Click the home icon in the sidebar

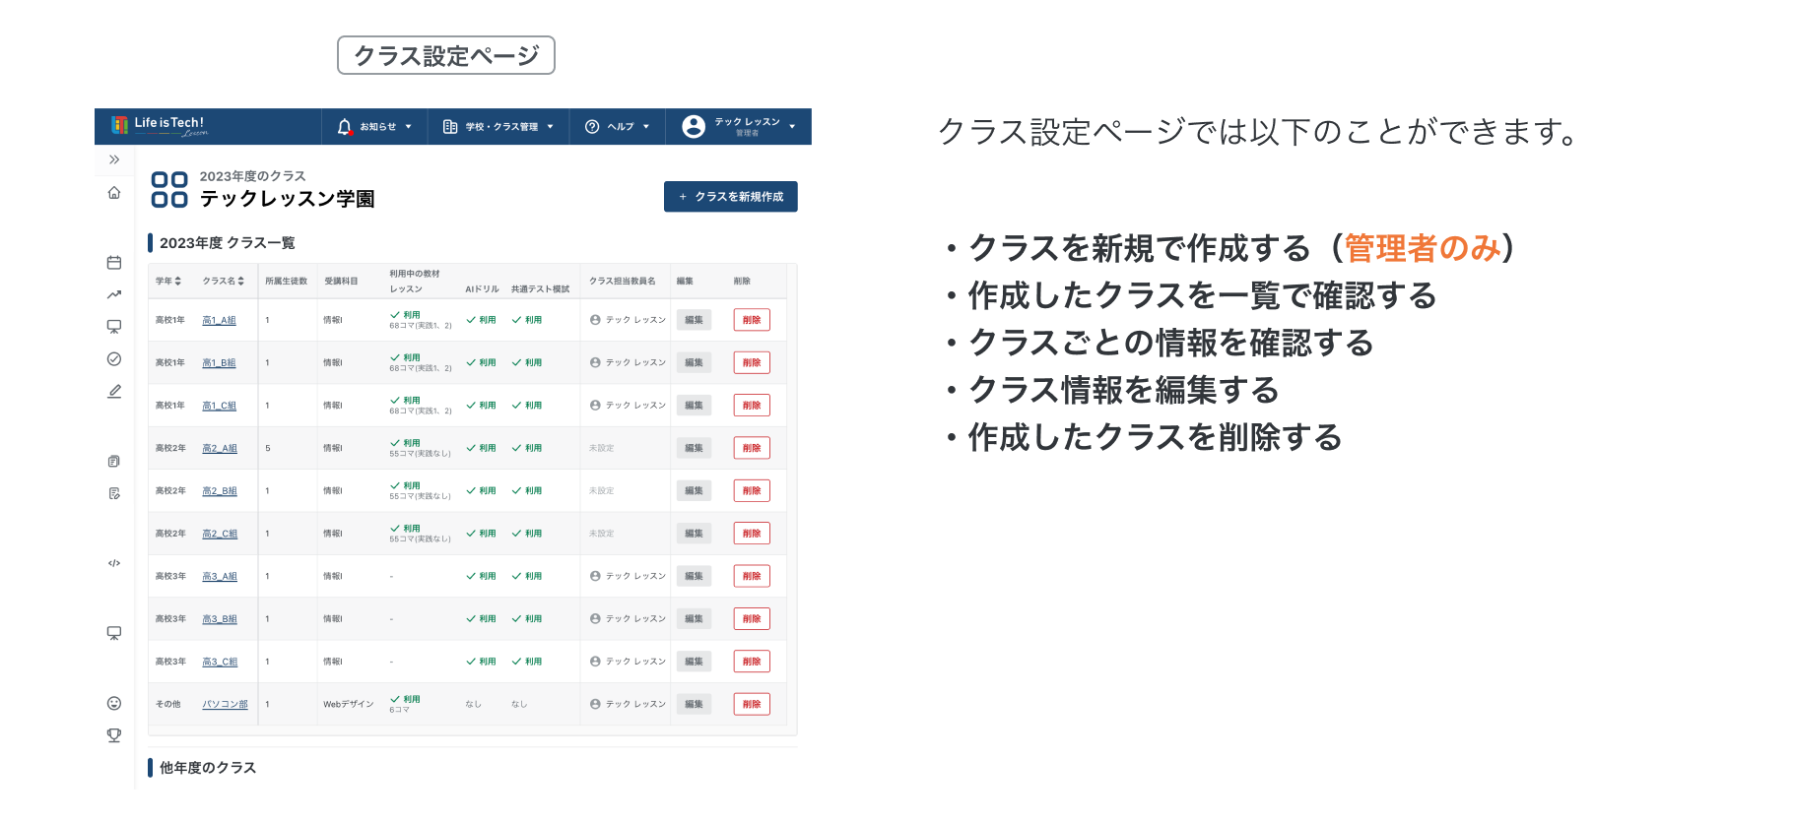coord(114,193)
